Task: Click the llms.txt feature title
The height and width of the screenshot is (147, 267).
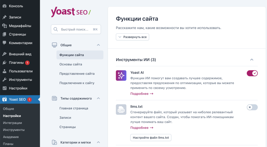Action: [x=136, y=107]
